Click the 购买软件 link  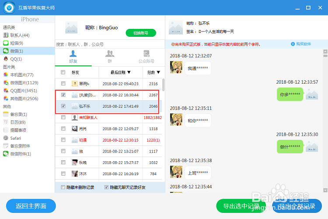pyautogui.click(x=304, y=44)
